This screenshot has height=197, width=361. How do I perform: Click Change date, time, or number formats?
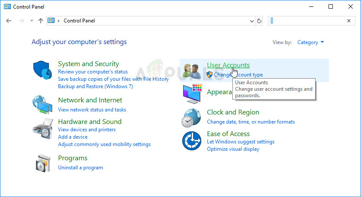point(251,122)
